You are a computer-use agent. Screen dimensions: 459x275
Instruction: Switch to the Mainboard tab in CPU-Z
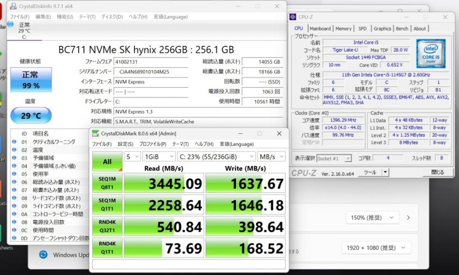coord(320,28)
